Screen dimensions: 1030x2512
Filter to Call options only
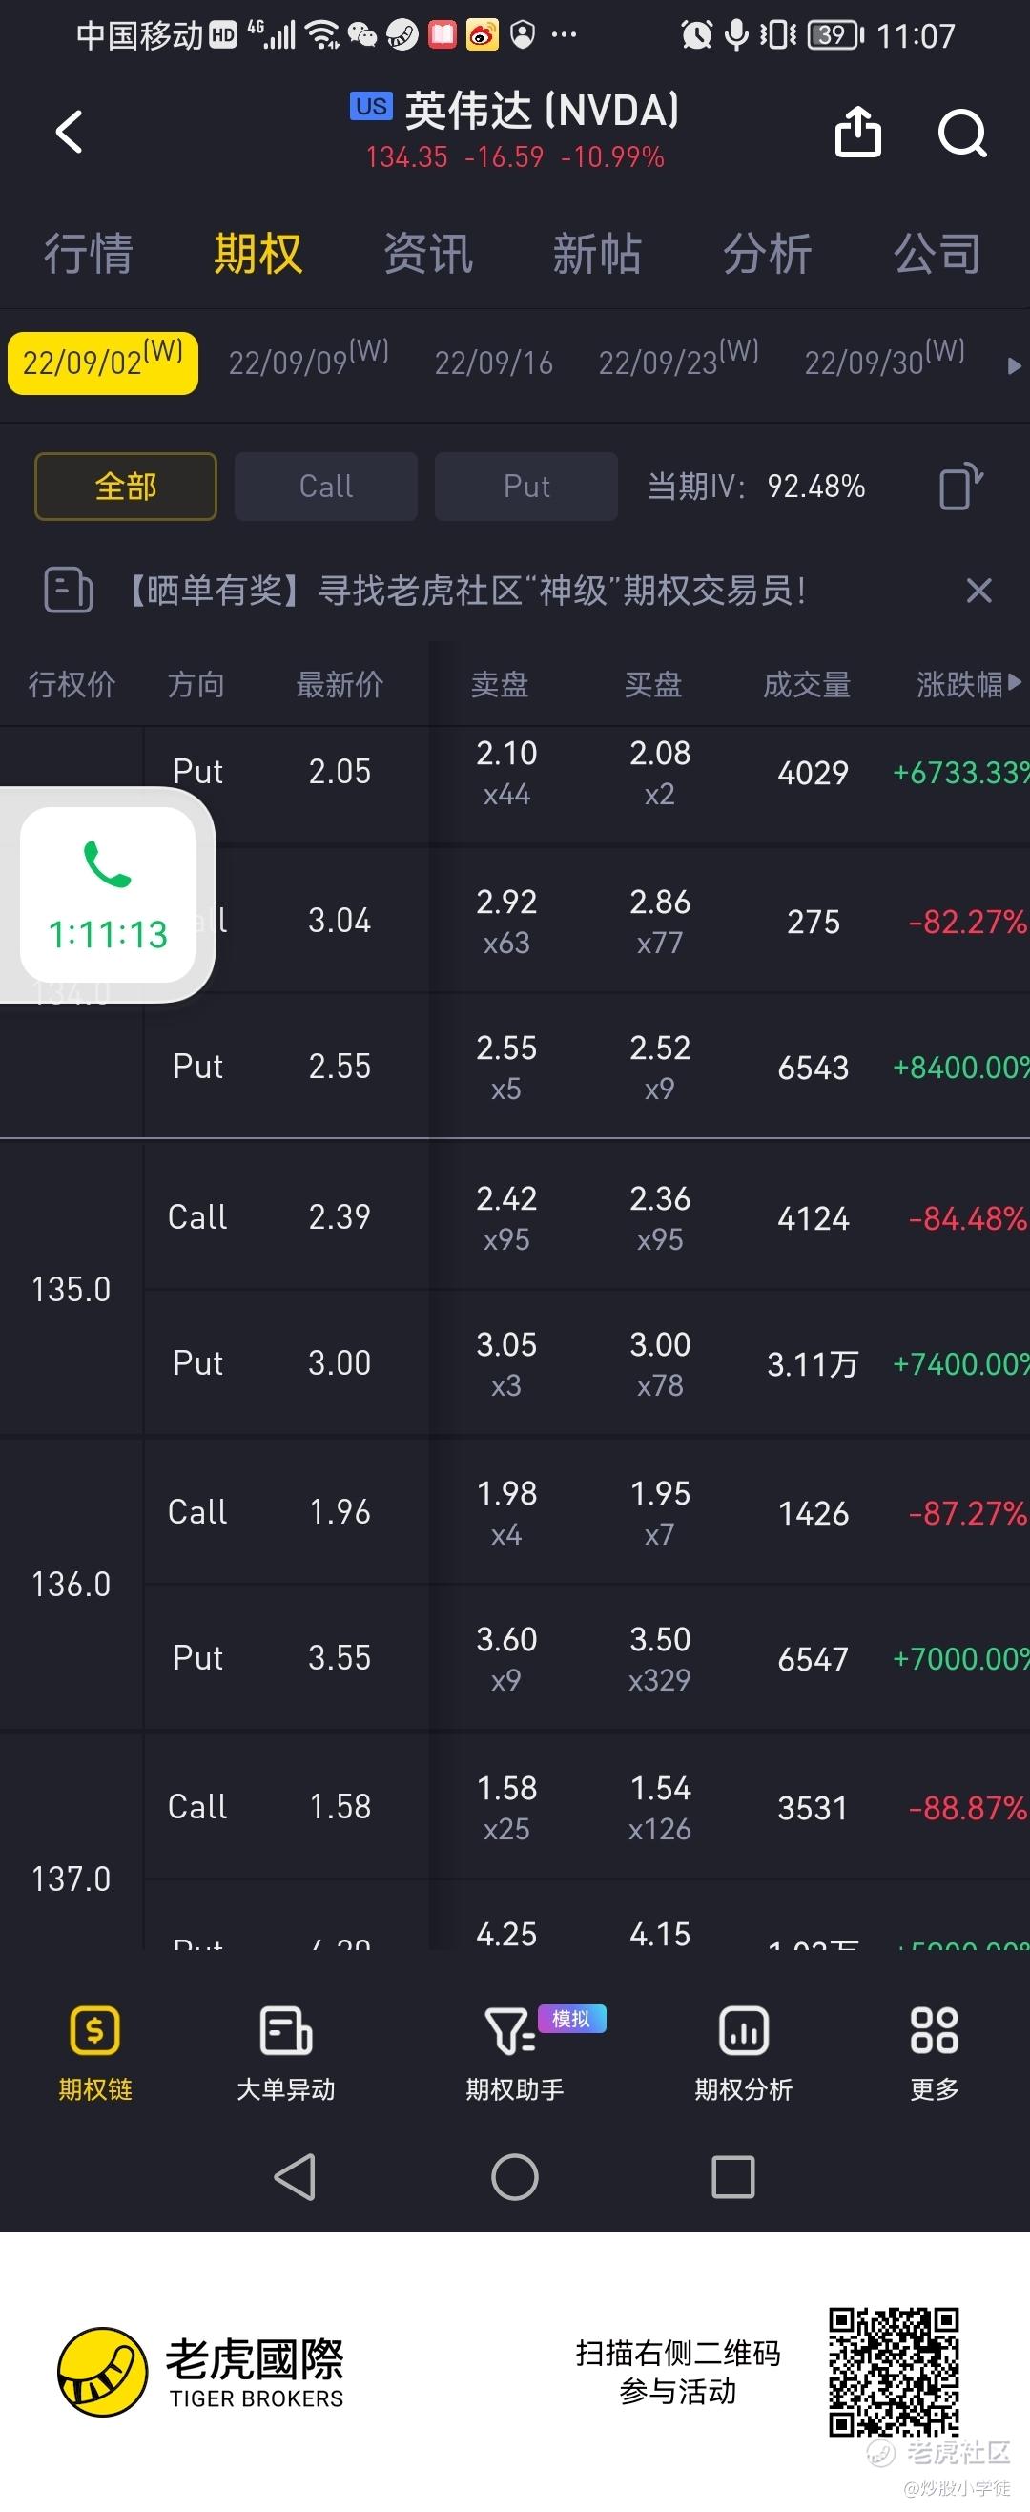325,486
